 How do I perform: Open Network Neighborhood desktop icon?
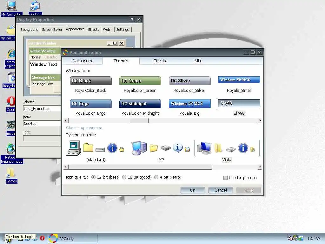(12, 153)
